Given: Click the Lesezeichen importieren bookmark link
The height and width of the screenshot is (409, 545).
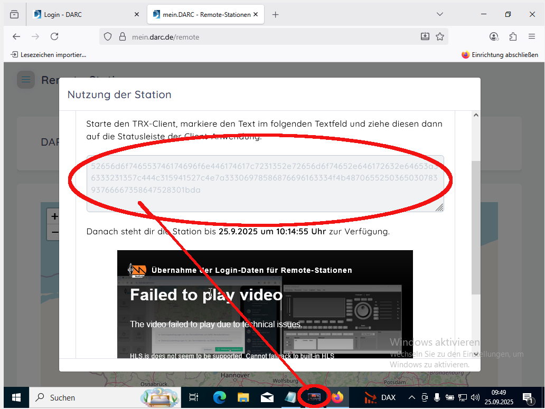Looking at the screenshot, I should (x=49, y=54).
